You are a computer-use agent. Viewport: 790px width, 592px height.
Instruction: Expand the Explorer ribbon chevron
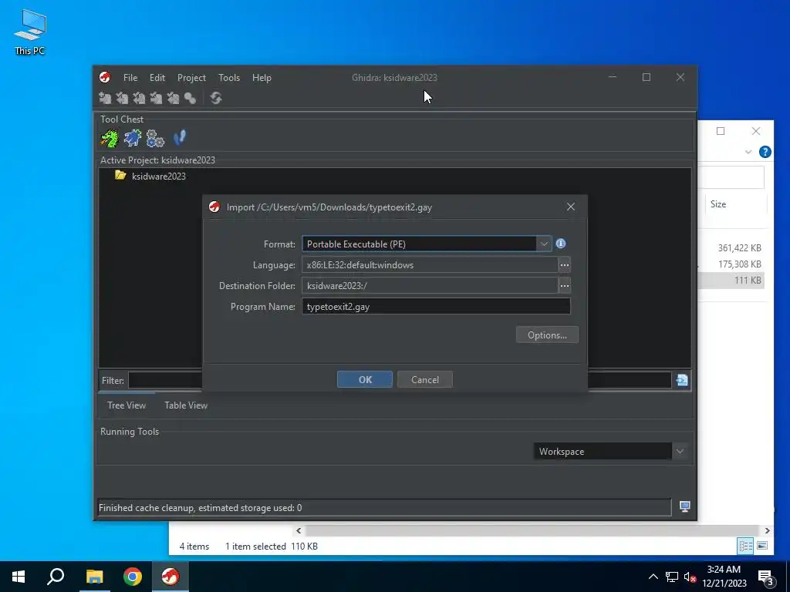click(748, 152)
